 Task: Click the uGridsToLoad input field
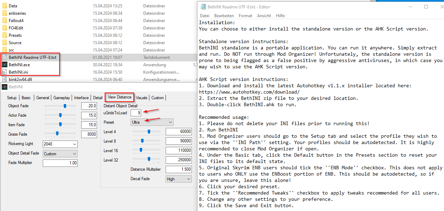click(x=136, y=113)
